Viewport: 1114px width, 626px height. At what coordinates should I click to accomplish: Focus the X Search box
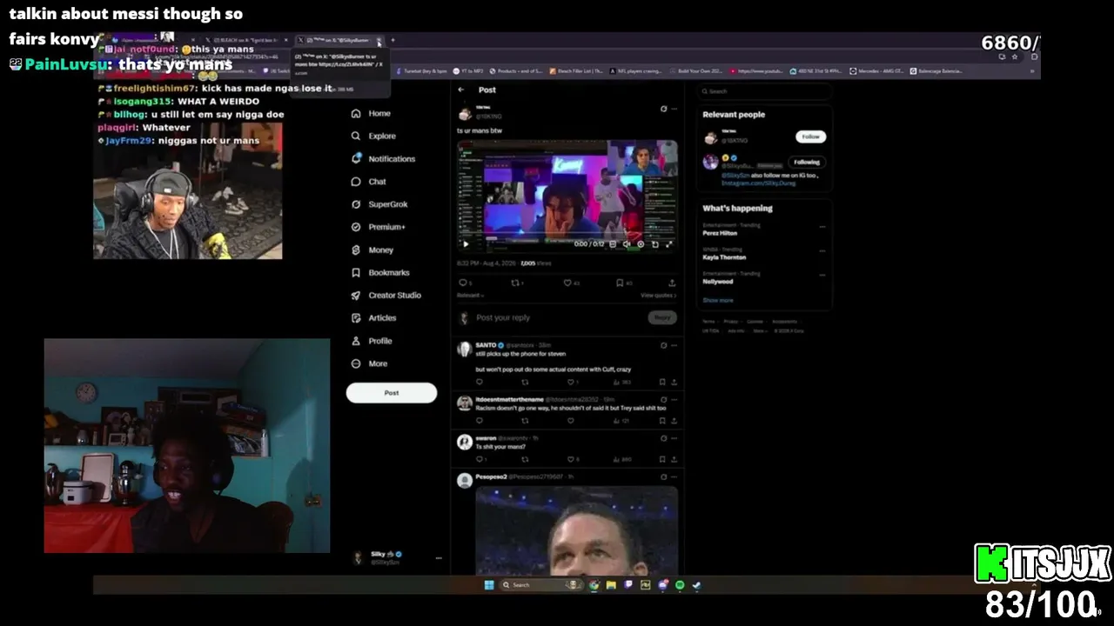coord(764,91)
